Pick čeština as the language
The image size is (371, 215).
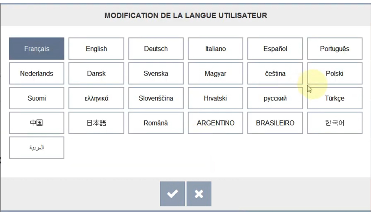pos(275,73)
